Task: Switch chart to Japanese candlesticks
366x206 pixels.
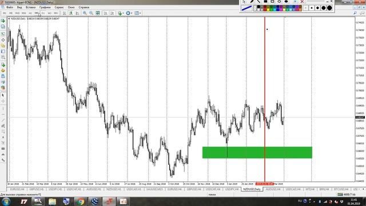Action: tap(71, 13)
